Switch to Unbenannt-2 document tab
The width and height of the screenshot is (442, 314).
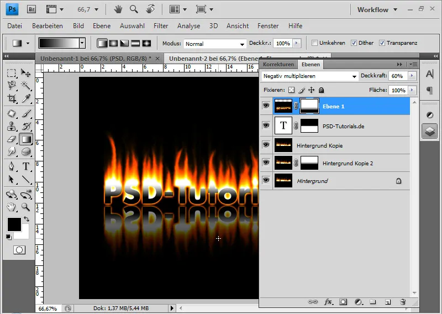tap(212, 59)
